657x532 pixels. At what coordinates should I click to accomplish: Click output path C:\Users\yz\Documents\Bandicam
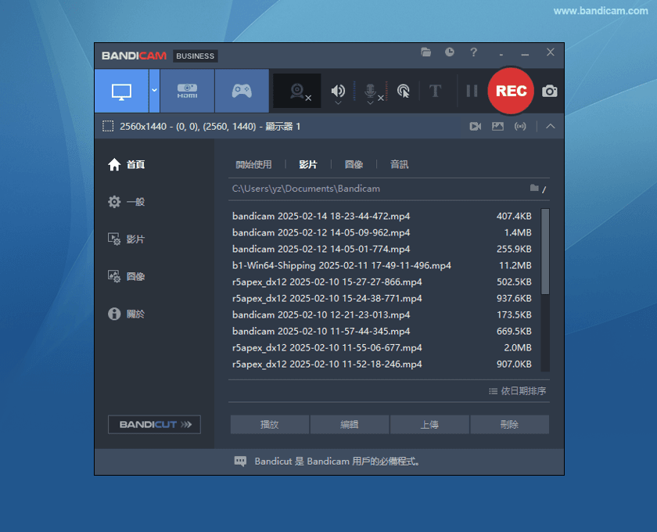pyautogui.click(x=306, y=189)
